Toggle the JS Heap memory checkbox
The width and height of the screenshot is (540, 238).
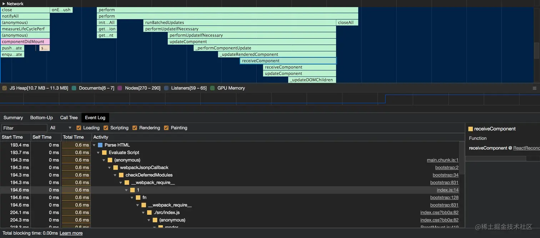[x=5, y=88]
